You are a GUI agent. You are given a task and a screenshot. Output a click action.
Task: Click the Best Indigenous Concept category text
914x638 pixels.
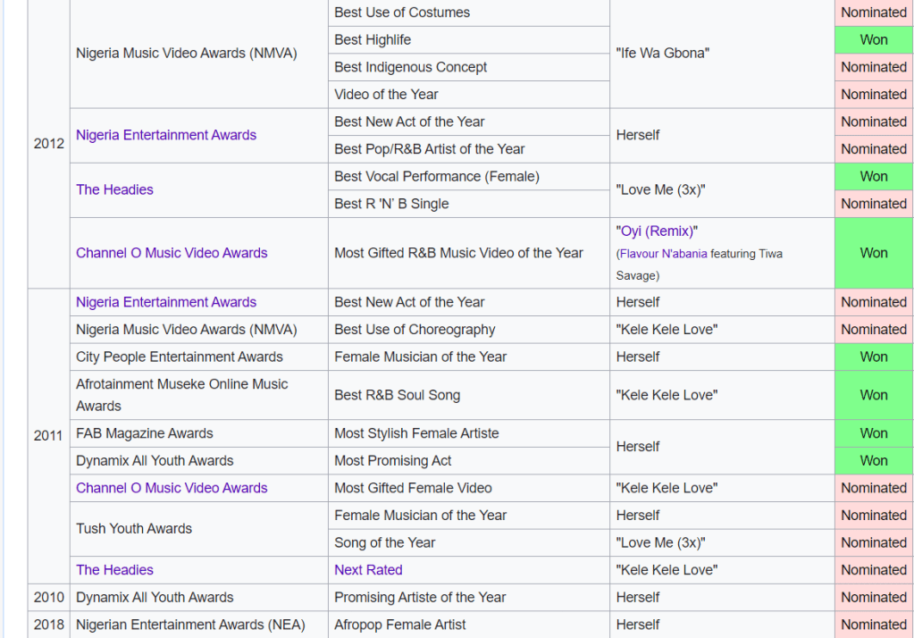tap(410, 67)
